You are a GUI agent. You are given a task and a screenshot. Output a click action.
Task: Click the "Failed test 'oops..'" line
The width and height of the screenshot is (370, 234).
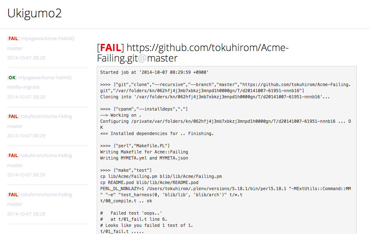pos(131,213)
